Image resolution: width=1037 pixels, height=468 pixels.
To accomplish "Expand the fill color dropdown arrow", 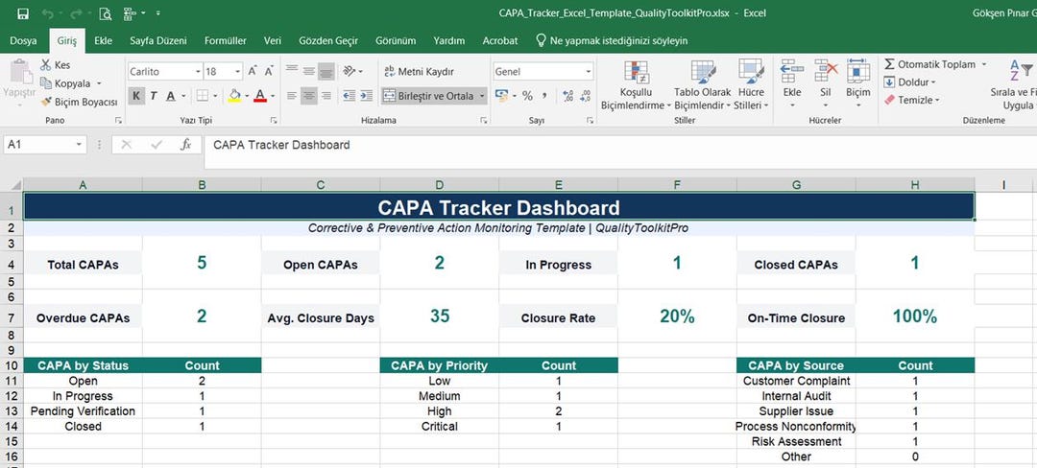I will tap(247, 96).
